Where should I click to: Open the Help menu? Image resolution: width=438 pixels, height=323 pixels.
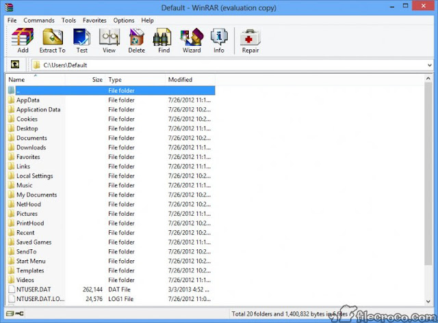click(147, 20)
